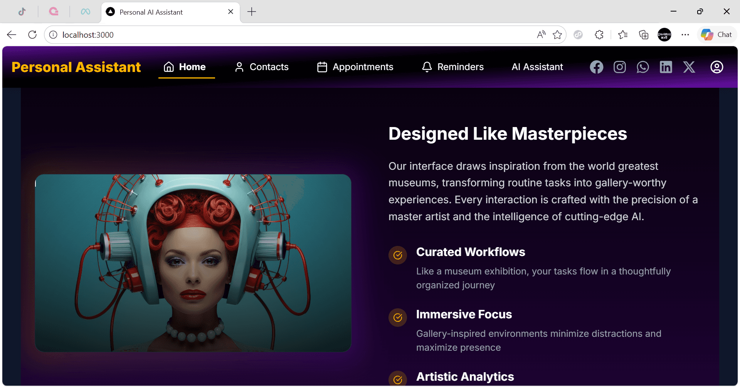
Task: Open the user profile account icon
Action: pos(716,67)
